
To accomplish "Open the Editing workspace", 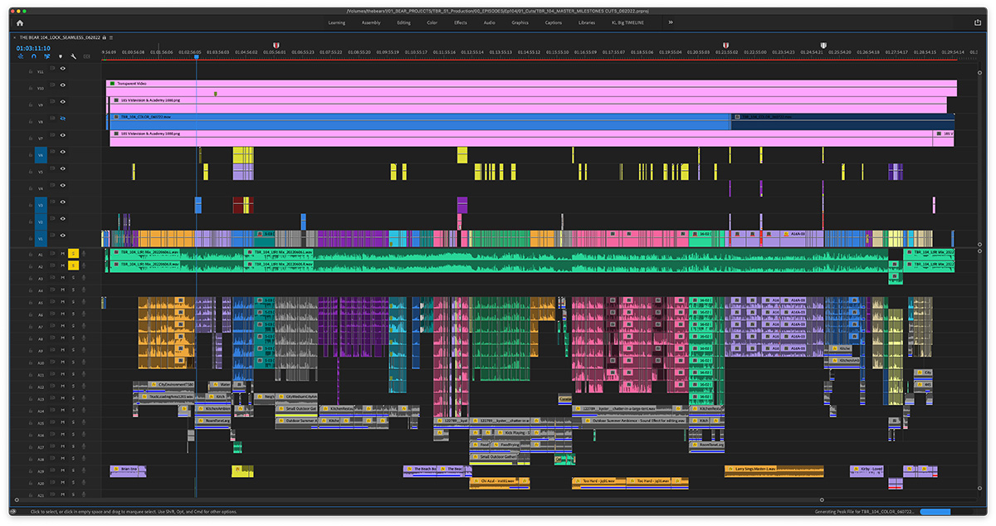I will 403,22.
